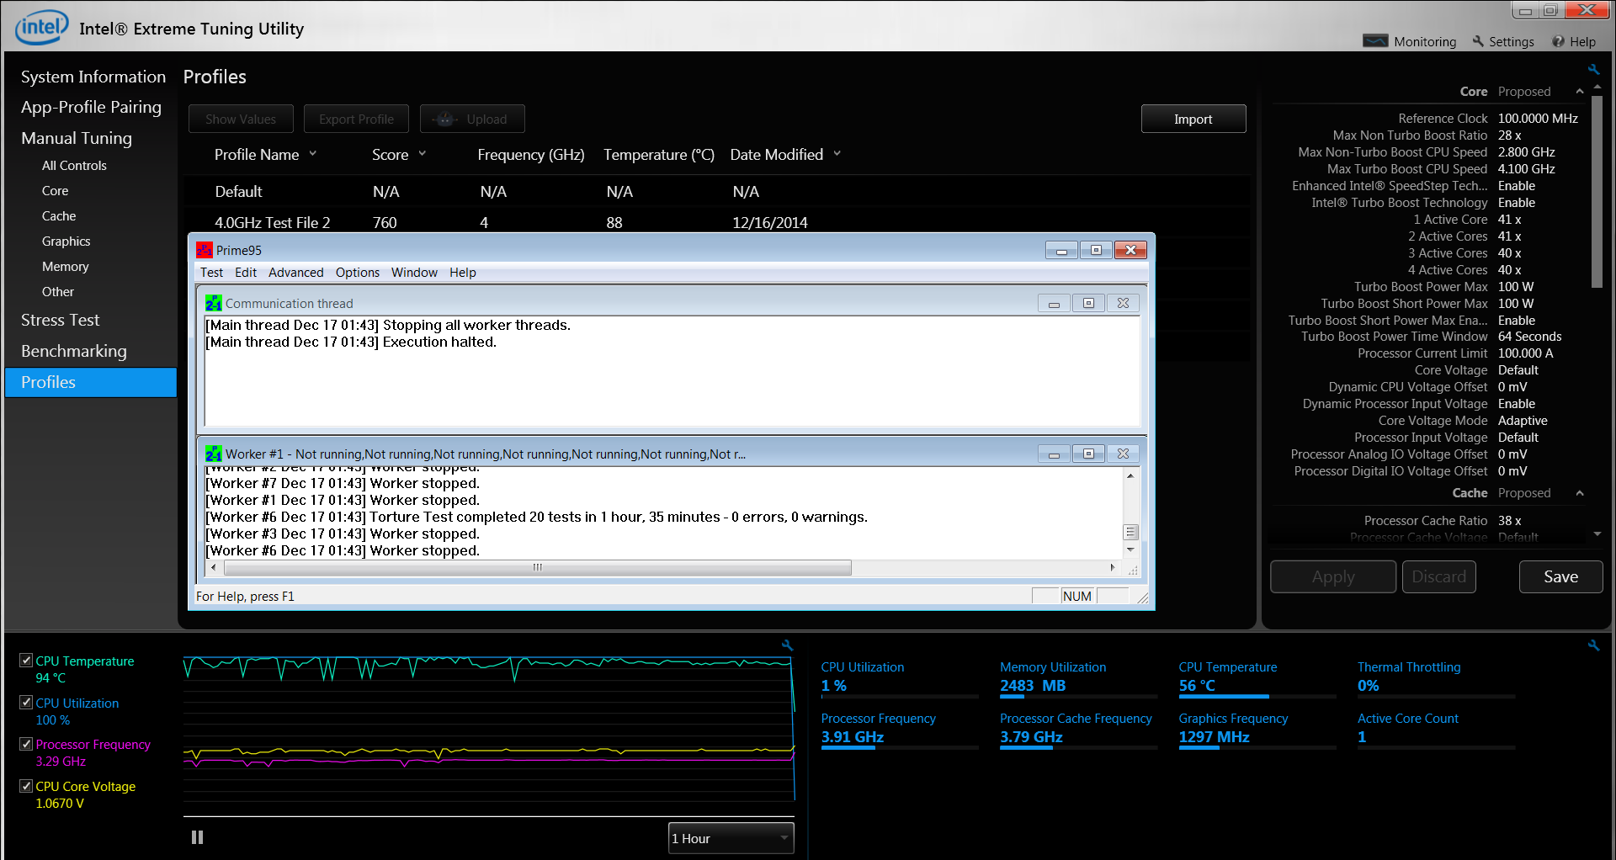Click the Intel logo icon
1616x860 pixels.
(x=41, y=28)
